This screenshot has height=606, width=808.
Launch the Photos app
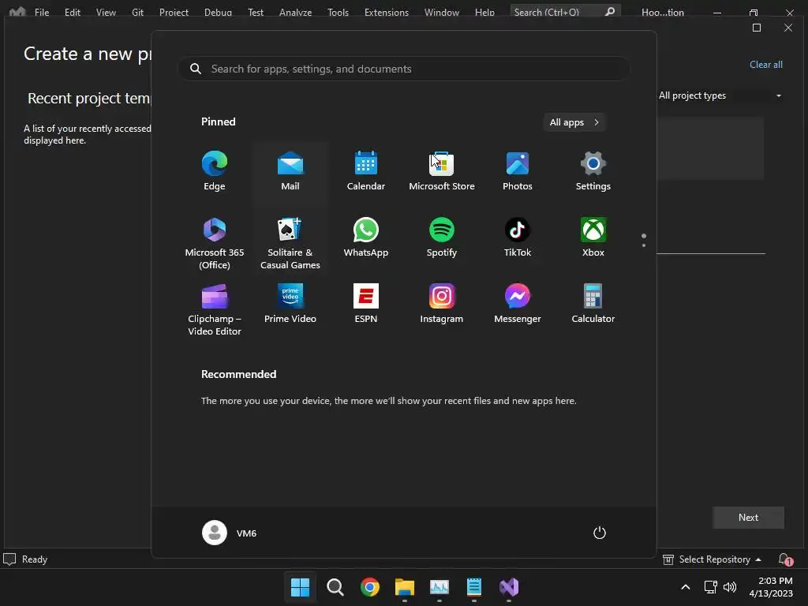518,171
